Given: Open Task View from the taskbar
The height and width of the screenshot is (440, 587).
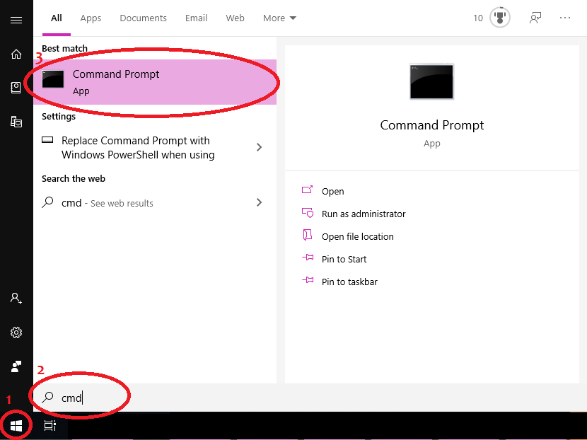Looking at the screenshot, I should tap(50, 426).
